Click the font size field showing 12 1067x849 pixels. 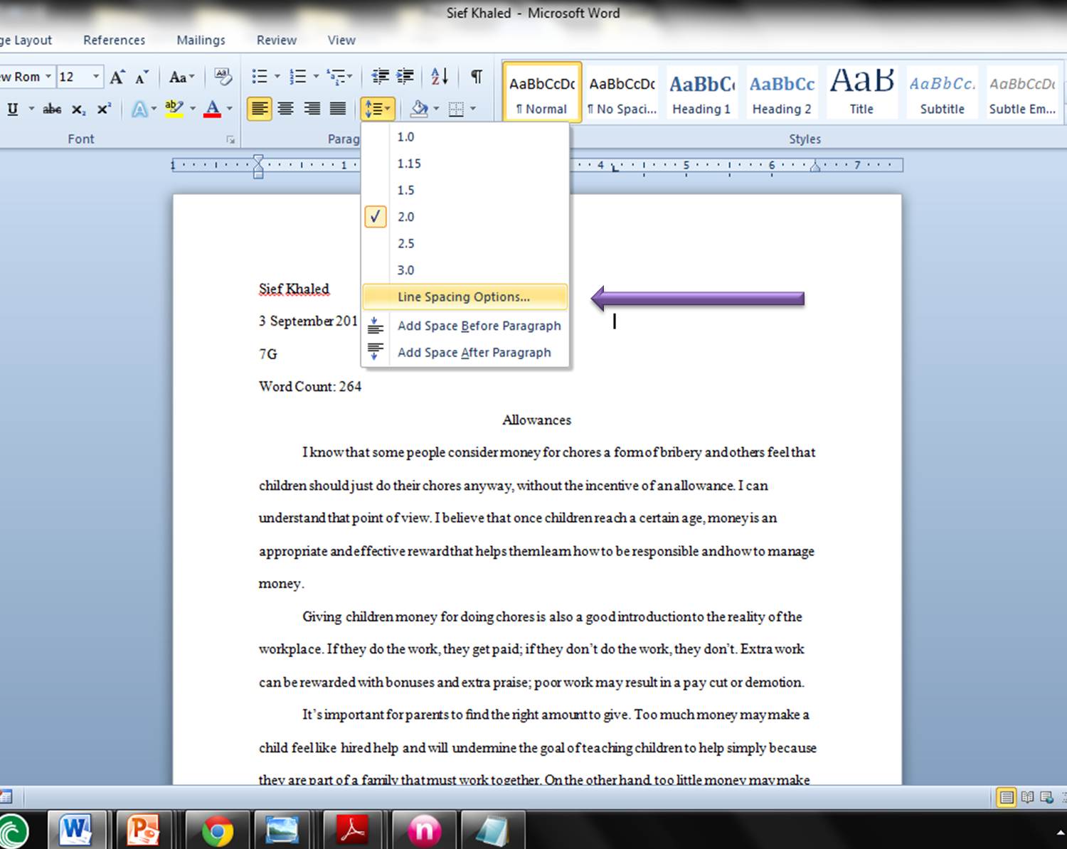(74, 76)
